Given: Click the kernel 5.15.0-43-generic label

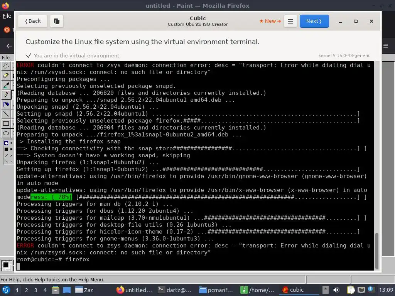Looking at the screenshot, I should [x=344, y=55].
